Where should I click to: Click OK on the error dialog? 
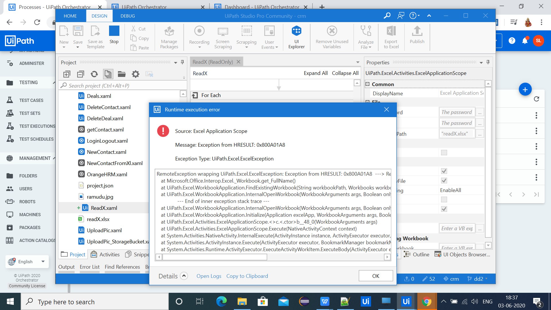[376, 276]
